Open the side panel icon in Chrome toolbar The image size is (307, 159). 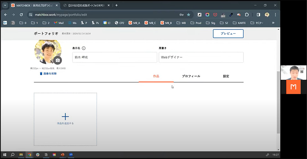click(x=258, y=15)
